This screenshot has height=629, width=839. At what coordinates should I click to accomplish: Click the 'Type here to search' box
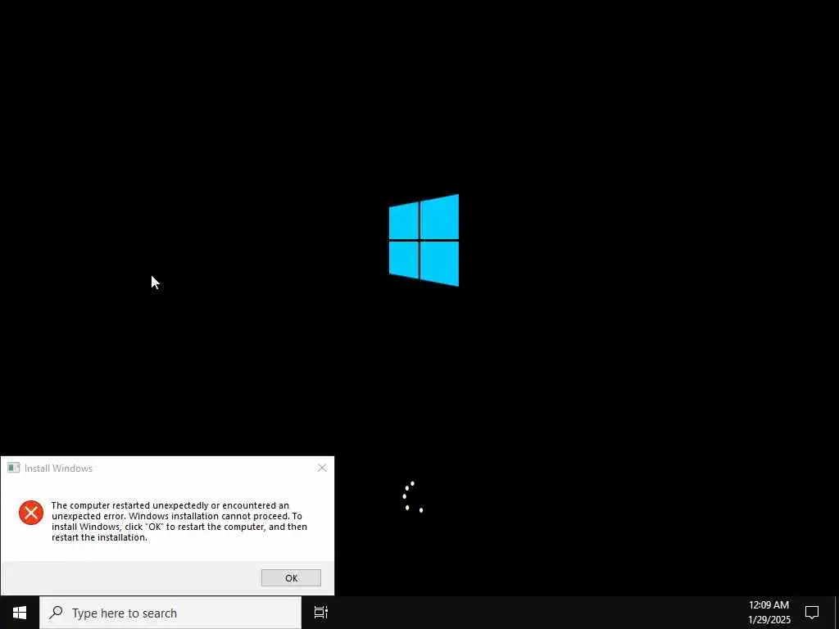point(170,613)
